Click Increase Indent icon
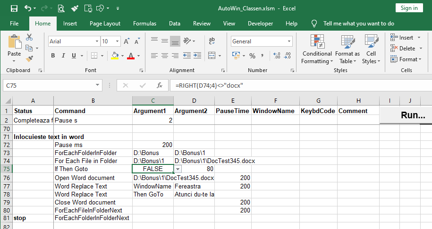The height and width of the screenshot is (229, 432). point(197,56)
